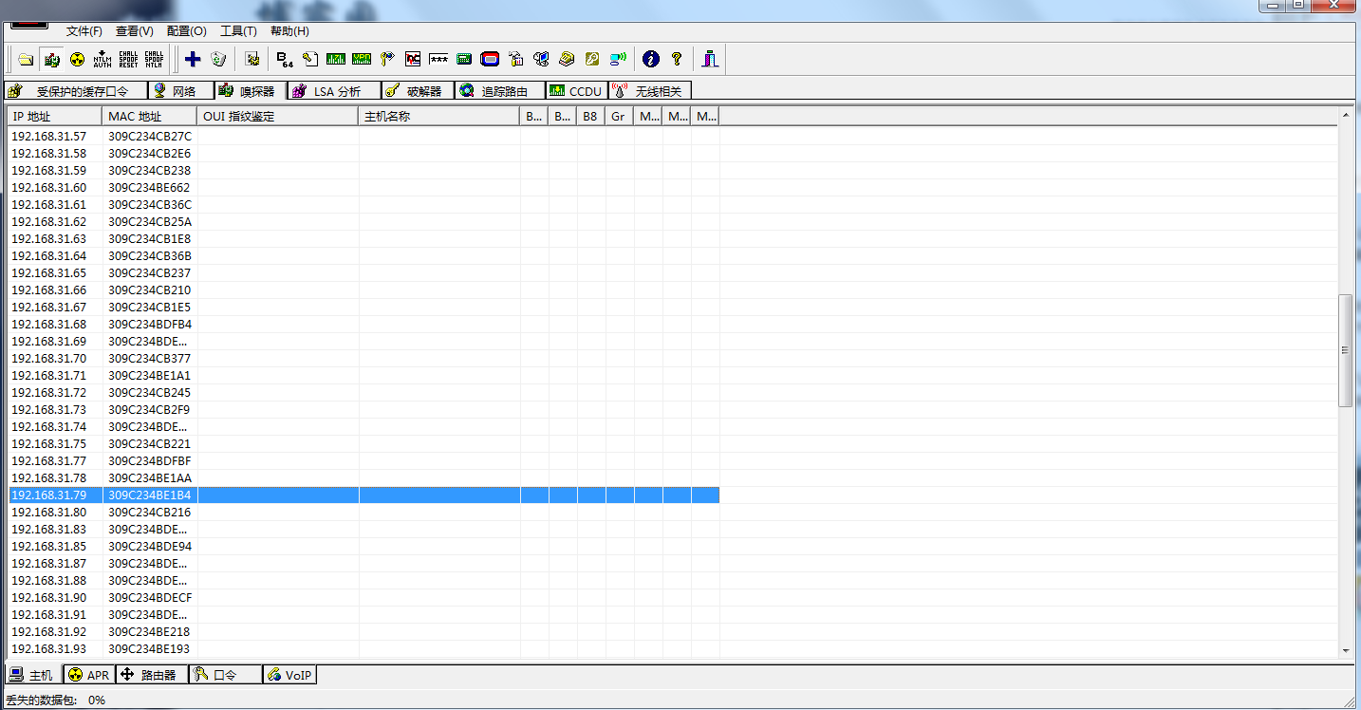The image size is (1361, 710).
Task: Select the 路由器 bottom tab
Action: (x=152, y=675)
